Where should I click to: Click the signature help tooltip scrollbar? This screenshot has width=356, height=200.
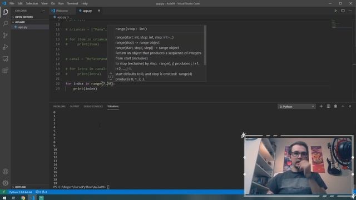coord(205,46)
